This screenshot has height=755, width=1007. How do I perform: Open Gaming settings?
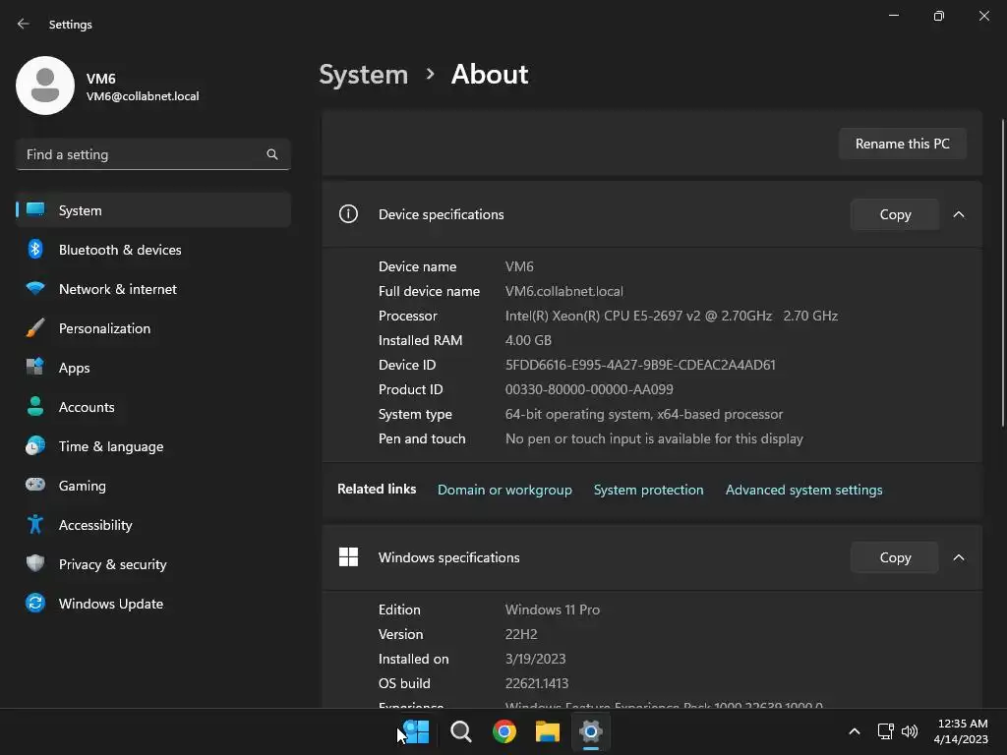point(152,486)
